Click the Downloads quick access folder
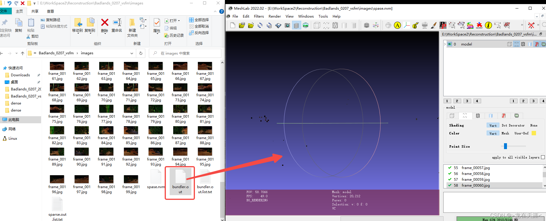Screen dimensions: 546x221 (x=20, y=75)
